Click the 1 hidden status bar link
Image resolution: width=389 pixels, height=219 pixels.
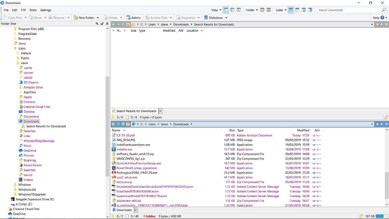click(150, 216)
